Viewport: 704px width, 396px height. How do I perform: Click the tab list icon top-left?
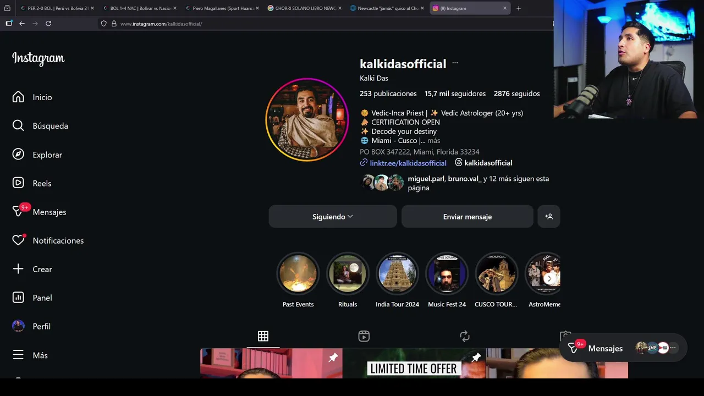pos(7,8)
